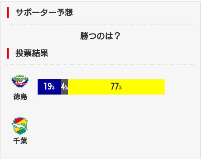
Task: Click the 4% number in the gray bar
Action: (64, 87)
